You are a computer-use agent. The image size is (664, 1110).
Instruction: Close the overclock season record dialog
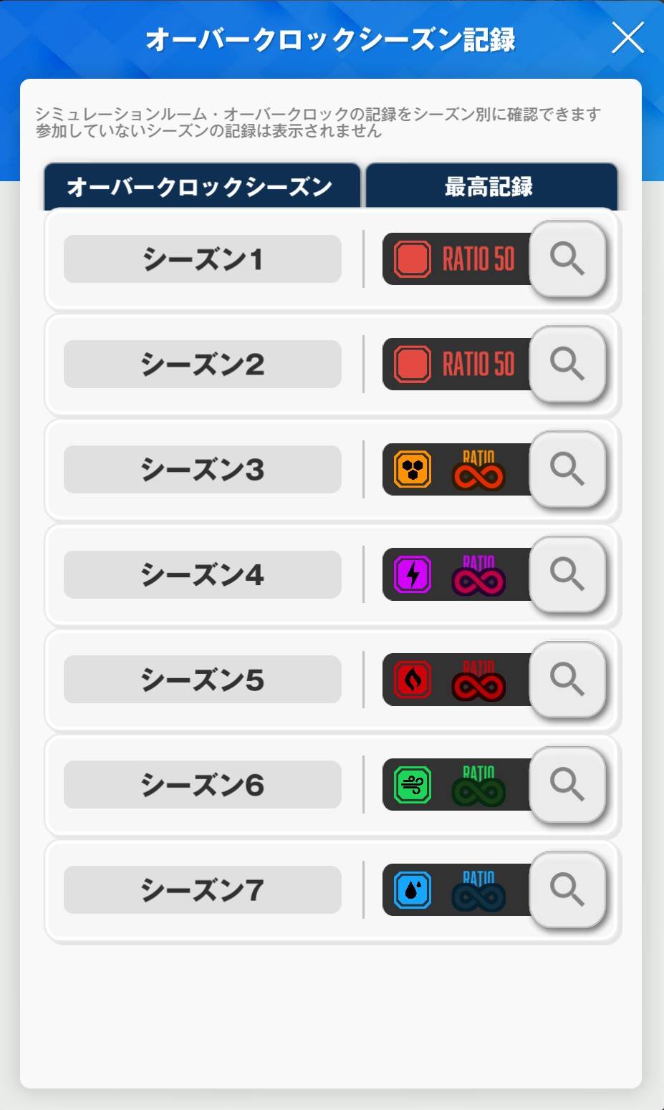pyautogui.click(x=627, y=38)
